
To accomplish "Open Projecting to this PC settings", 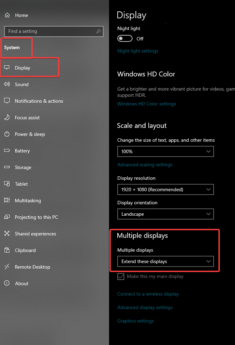I will click(x=37, y=217).
